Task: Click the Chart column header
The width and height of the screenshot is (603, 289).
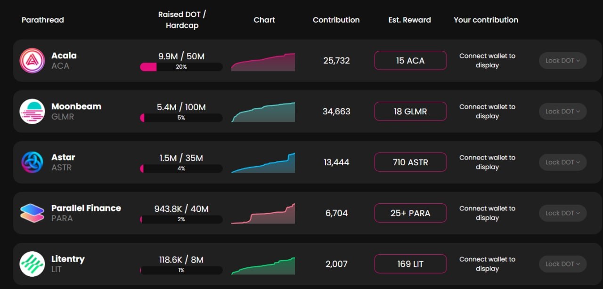Action: coord(264,20)
